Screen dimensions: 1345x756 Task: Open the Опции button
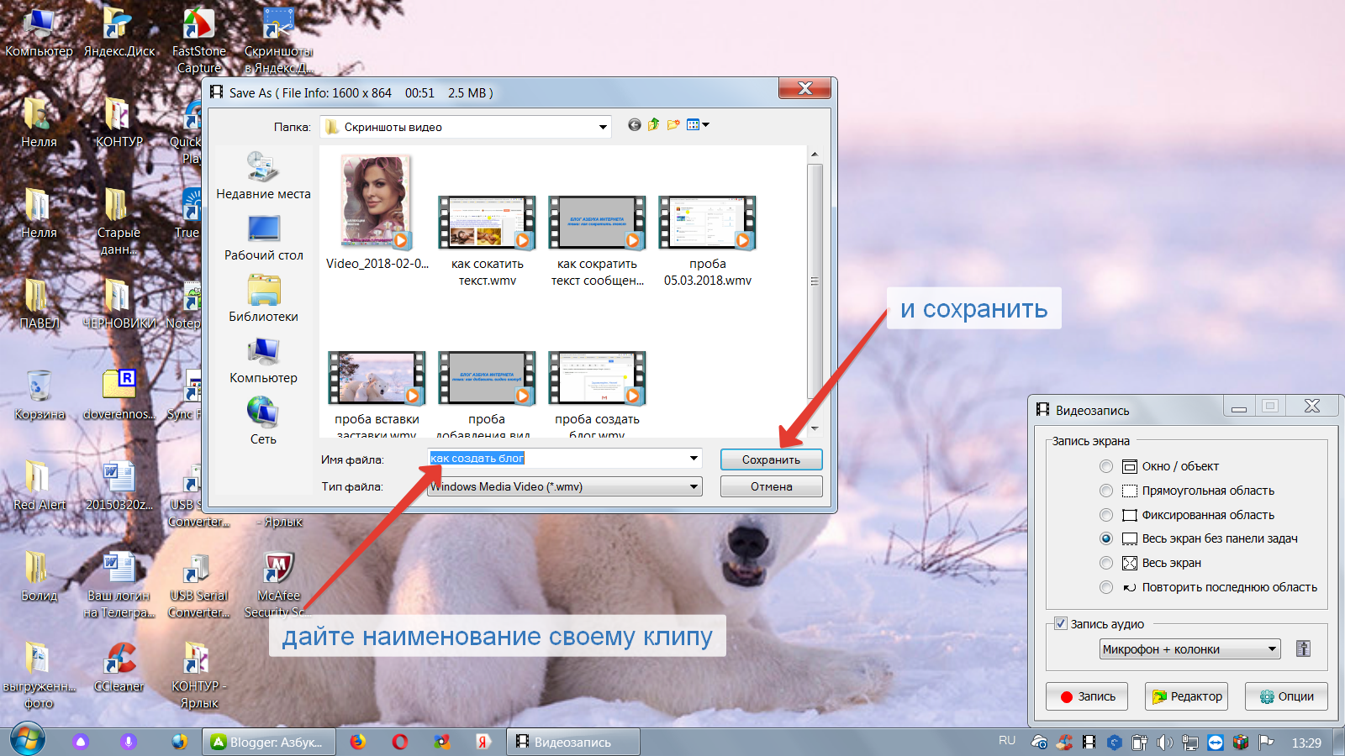tap(1286, 696)
